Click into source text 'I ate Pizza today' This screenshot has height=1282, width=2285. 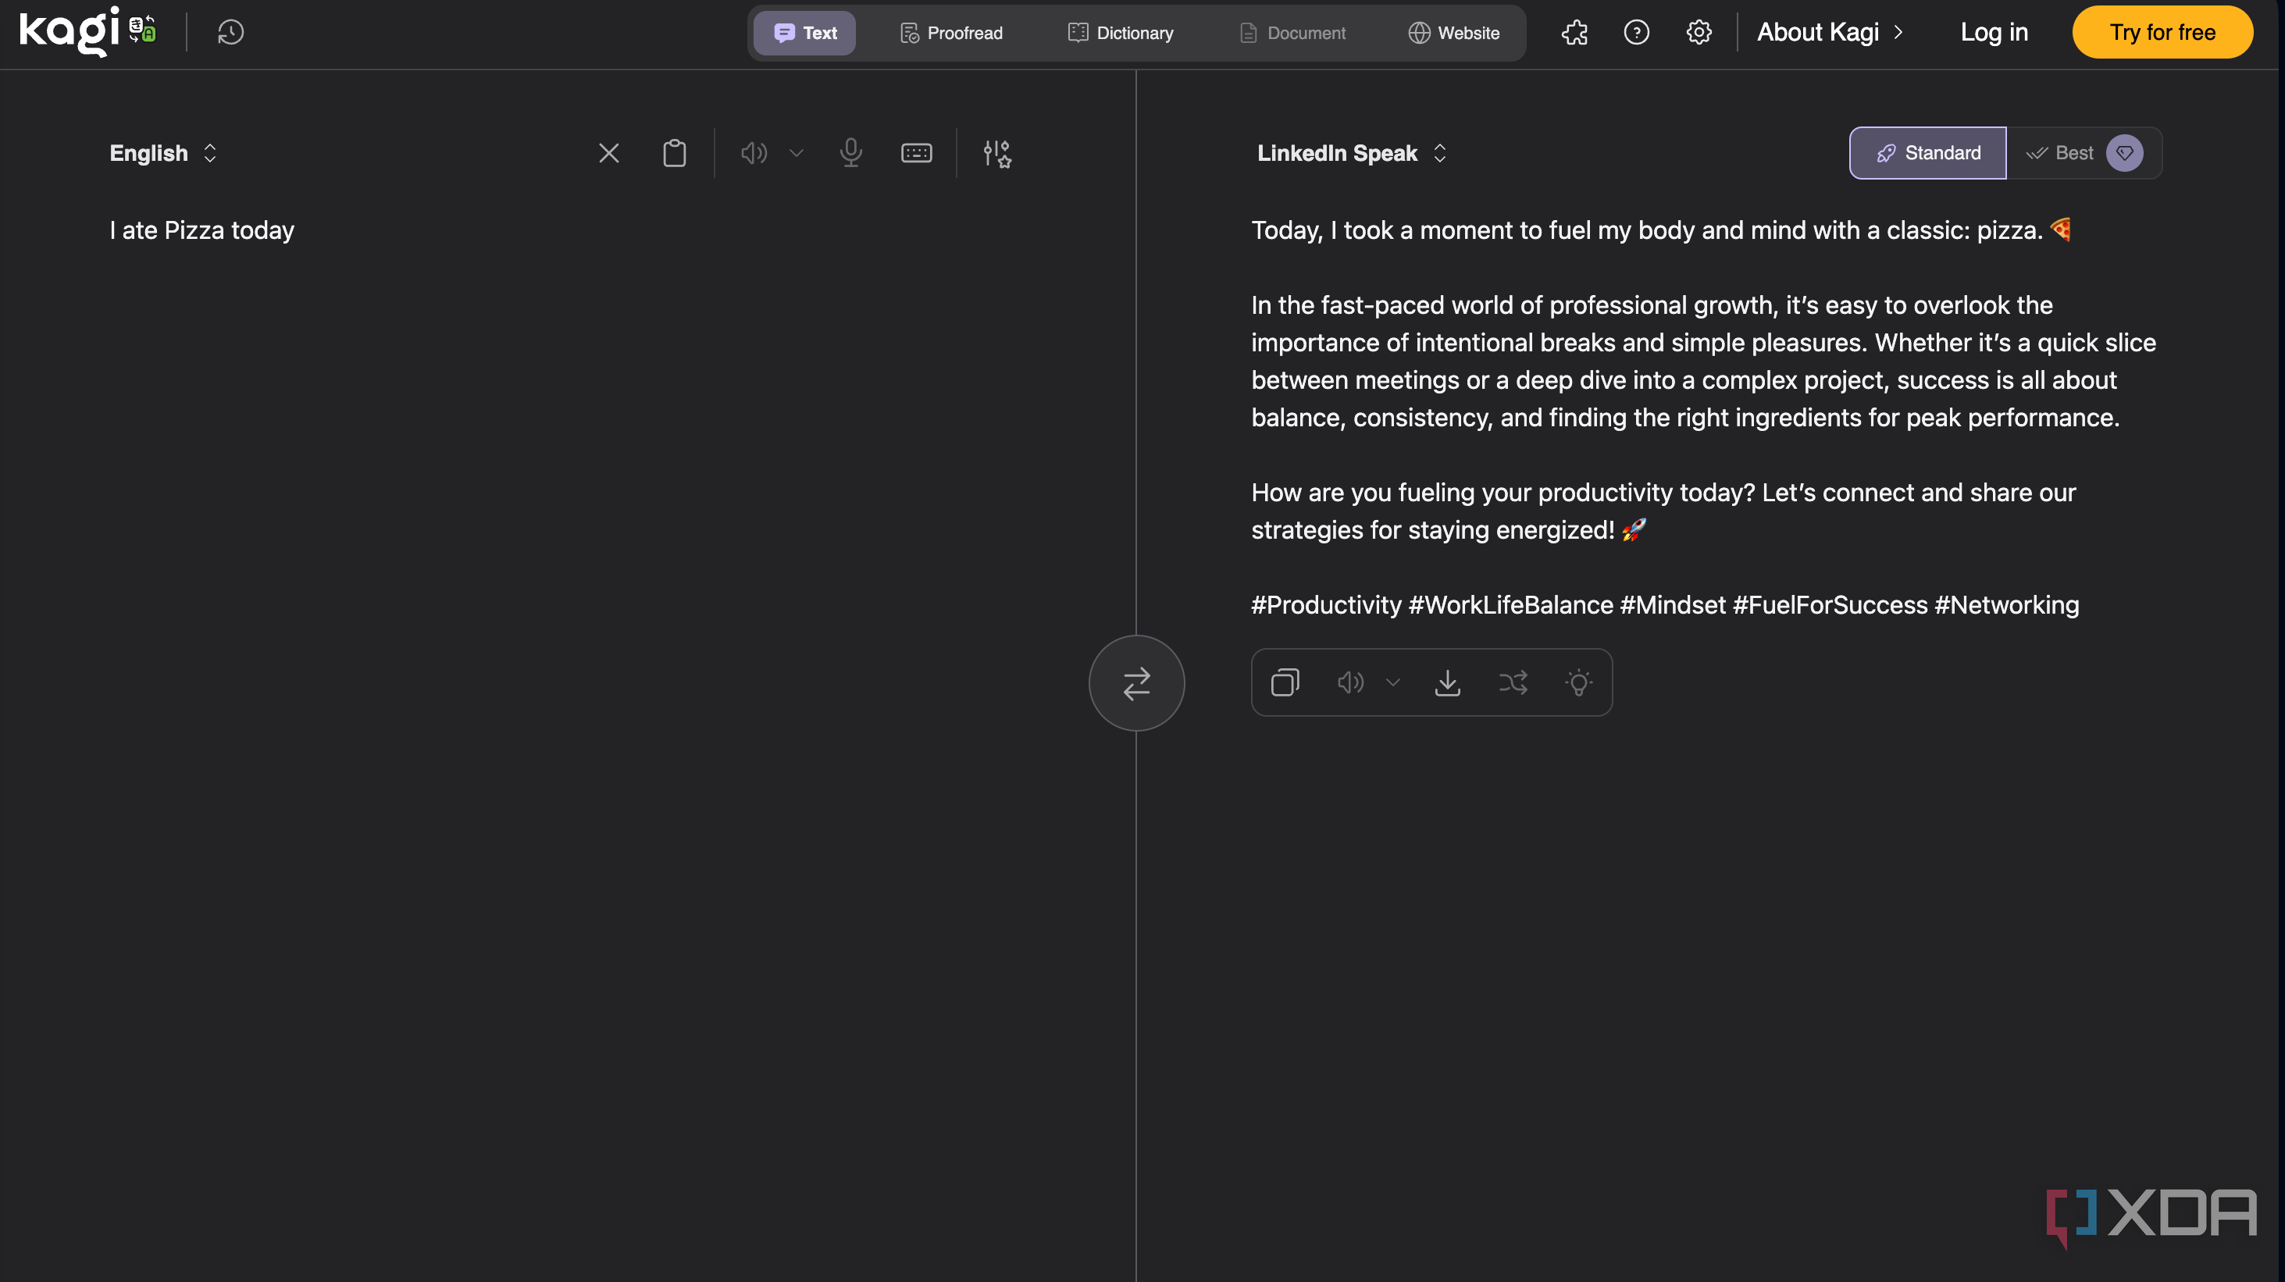point(202,230)
